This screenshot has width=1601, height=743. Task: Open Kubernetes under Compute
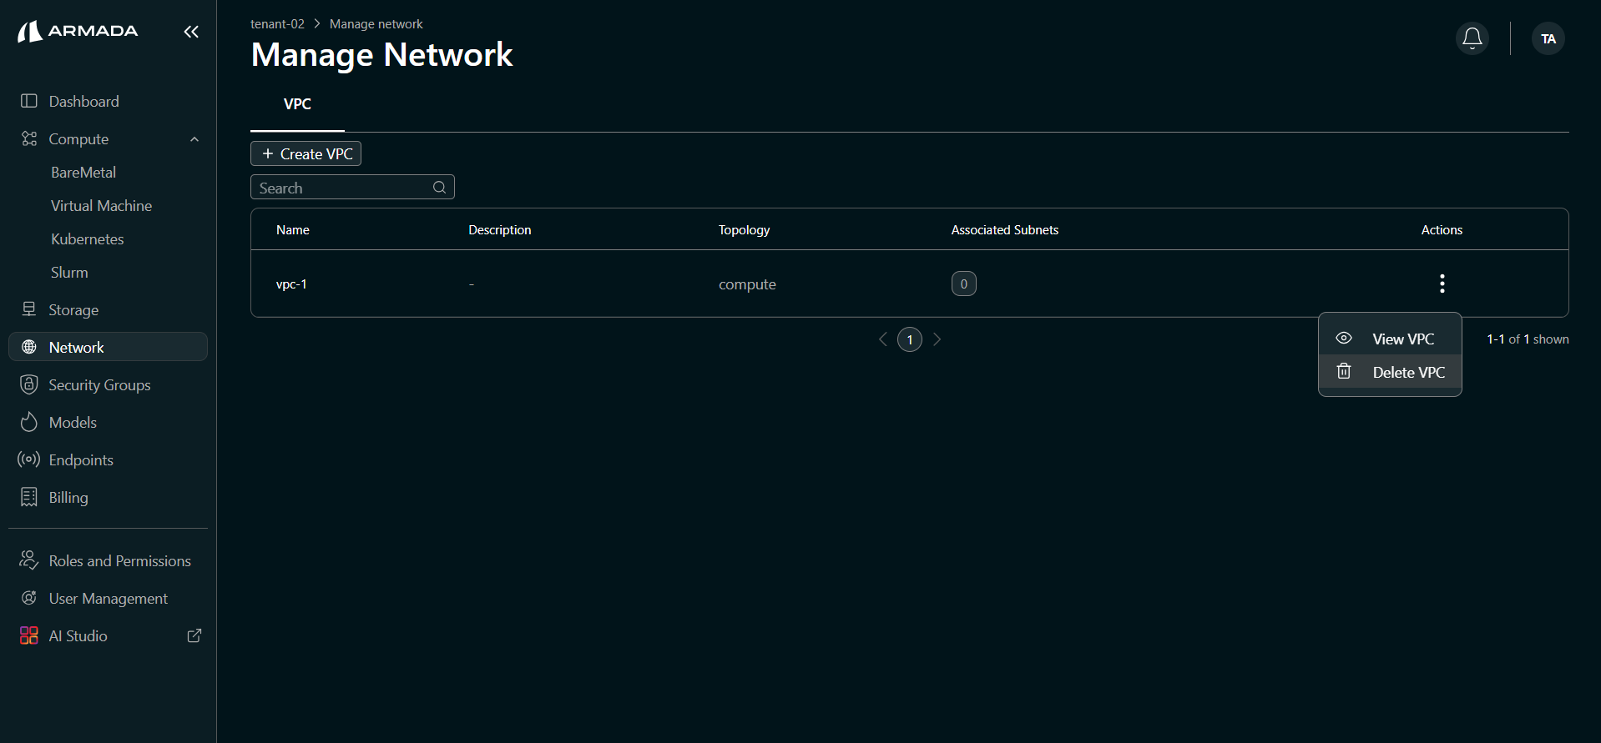(x=88, y=239)
